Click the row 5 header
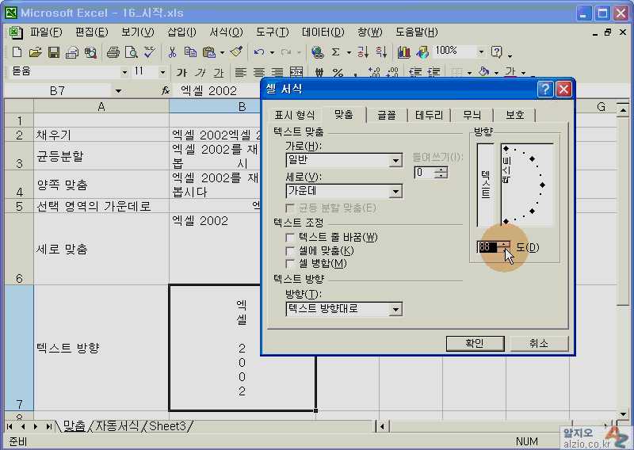This screenshot has width=634, height=450. [18, 206]
